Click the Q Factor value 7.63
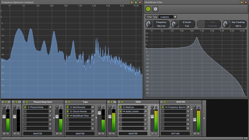The width and height of the screenshot is (249, 140). click(x=187, y=26)
